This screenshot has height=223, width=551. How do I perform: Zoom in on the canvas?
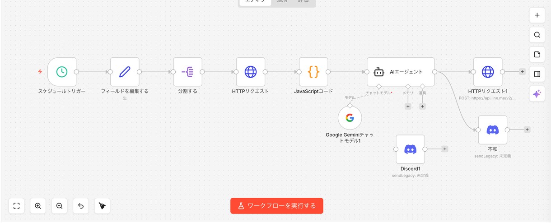pyautogui.click(x=38, y=206)
